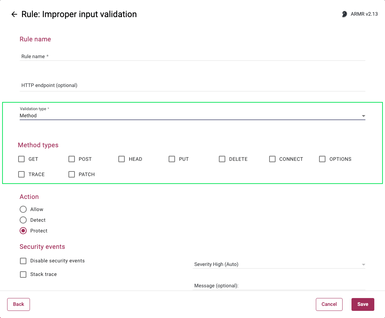385x318 pixels.
Task: Click the Validation type dropdown arrow
Action: pos(363,116)
